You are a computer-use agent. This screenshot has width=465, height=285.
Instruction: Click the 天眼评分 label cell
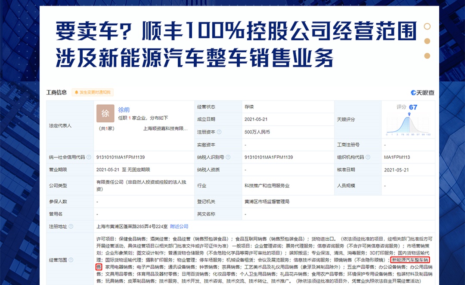(358, 119)
